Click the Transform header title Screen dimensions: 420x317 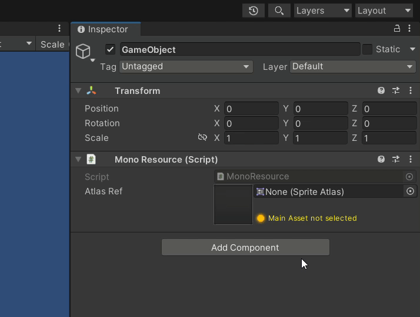click(x=138, y=91)
